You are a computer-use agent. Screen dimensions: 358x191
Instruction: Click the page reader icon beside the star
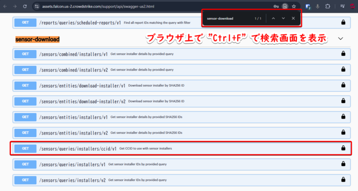tap(285, 6)
